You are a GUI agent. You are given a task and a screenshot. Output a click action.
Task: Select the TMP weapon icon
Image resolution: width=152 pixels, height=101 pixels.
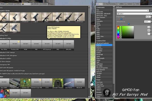5,28
